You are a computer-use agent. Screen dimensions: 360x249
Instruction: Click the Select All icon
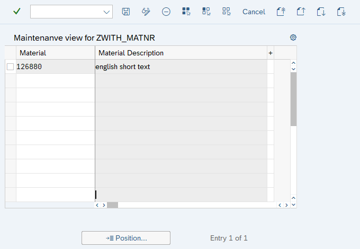coord(186,12)
